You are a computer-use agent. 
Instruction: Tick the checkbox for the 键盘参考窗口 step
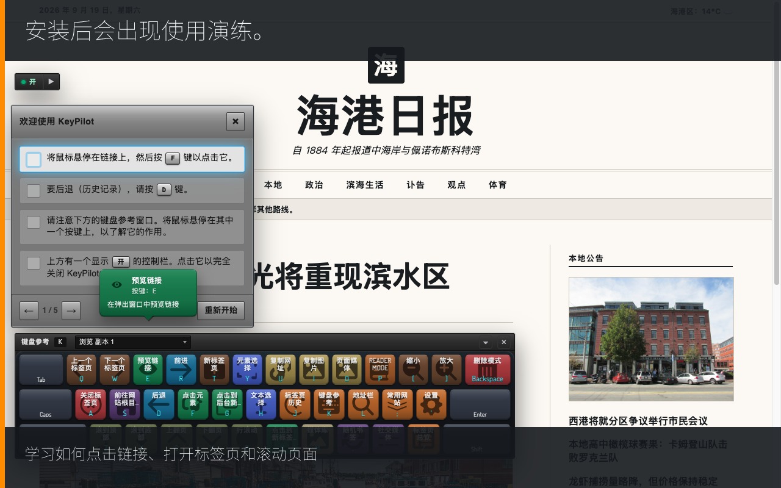coord(34,222)
